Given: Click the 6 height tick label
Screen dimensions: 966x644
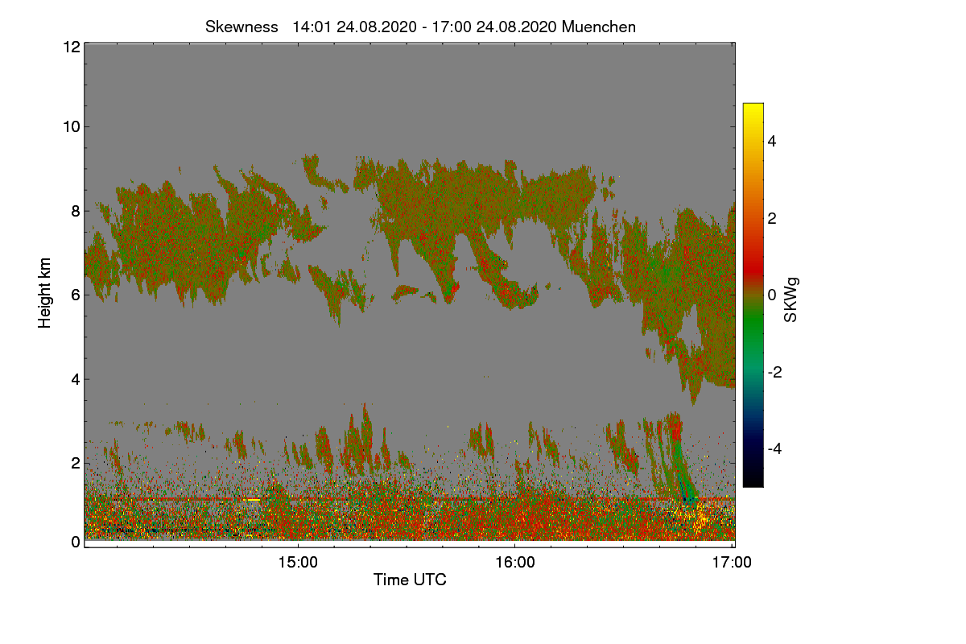Looking at the screenshot, I should pyautogui.click(x=75, y=295).
